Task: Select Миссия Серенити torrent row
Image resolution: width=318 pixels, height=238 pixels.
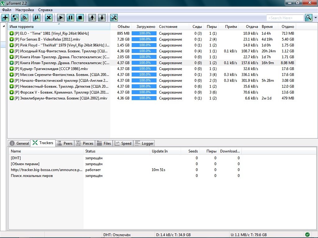Action: pyautogui.click(x=152, y=74)
